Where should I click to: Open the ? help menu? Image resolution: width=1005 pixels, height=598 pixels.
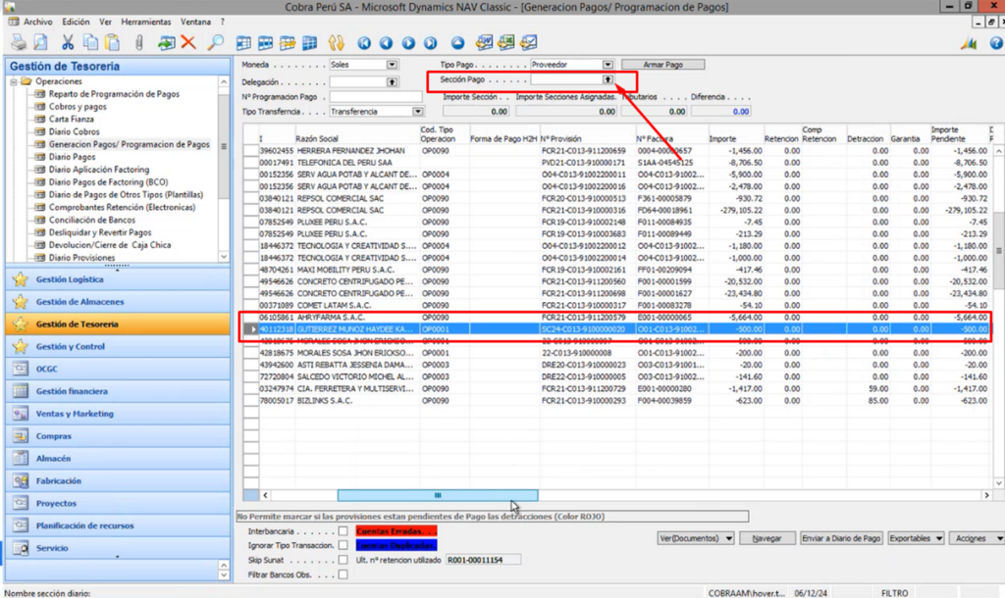coord(223,22)
